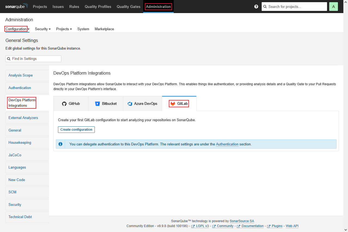Open the Marketplace page
348x232 pixels.
tap(104, 29)
